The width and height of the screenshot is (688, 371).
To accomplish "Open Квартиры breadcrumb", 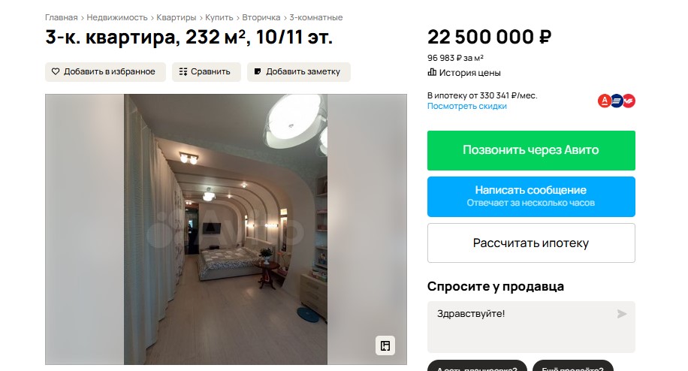I will click(177, 17).
